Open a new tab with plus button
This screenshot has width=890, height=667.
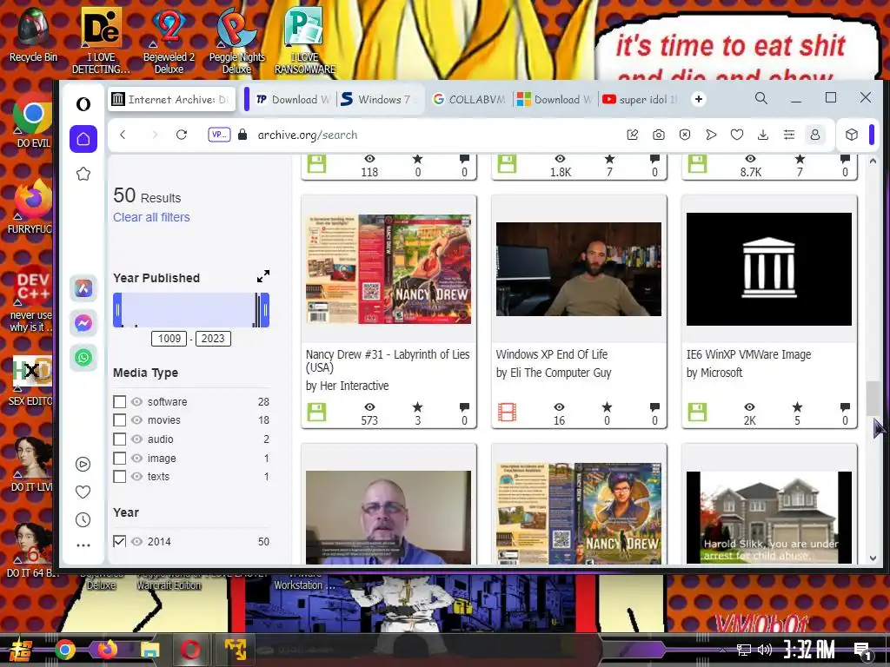pos(699,99)
